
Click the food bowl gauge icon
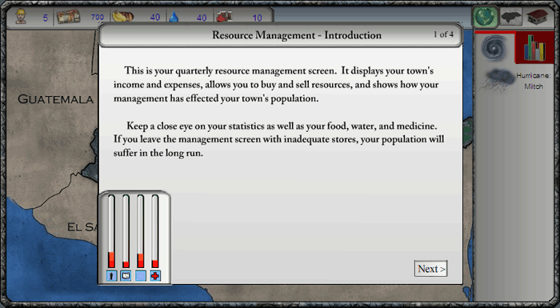click(x=126, y=276)
